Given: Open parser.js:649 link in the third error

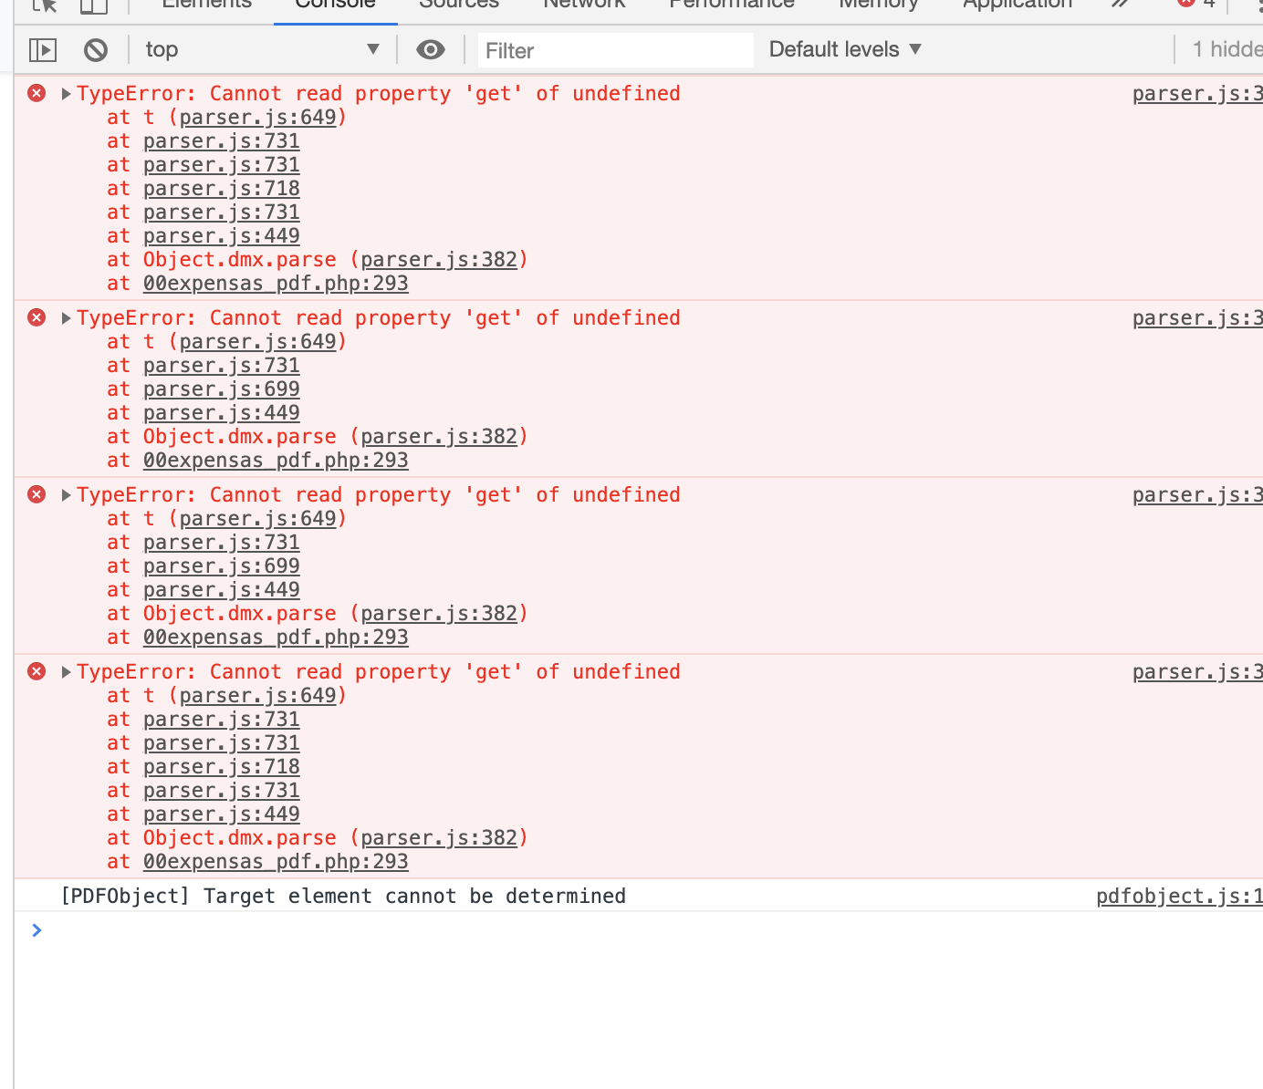Looking at the screenshot, I should 257,519.
